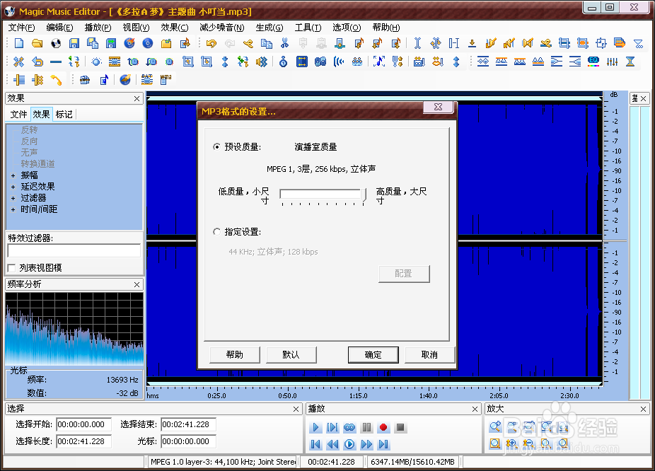
Task: Open the 减少噪音(N) menu
Action: coord(222,28)
